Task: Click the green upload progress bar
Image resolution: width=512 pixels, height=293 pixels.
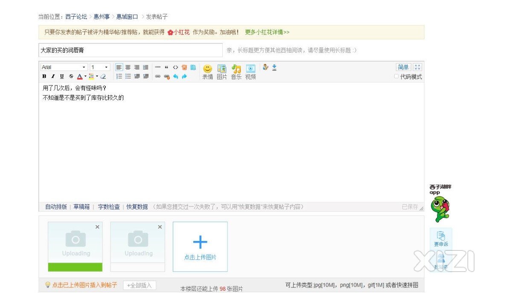Action: point(75,267)
